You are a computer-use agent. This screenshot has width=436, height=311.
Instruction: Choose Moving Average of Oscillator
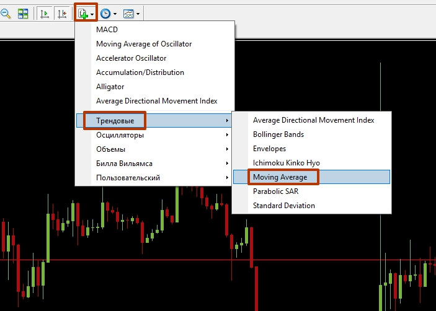[143, 44]
